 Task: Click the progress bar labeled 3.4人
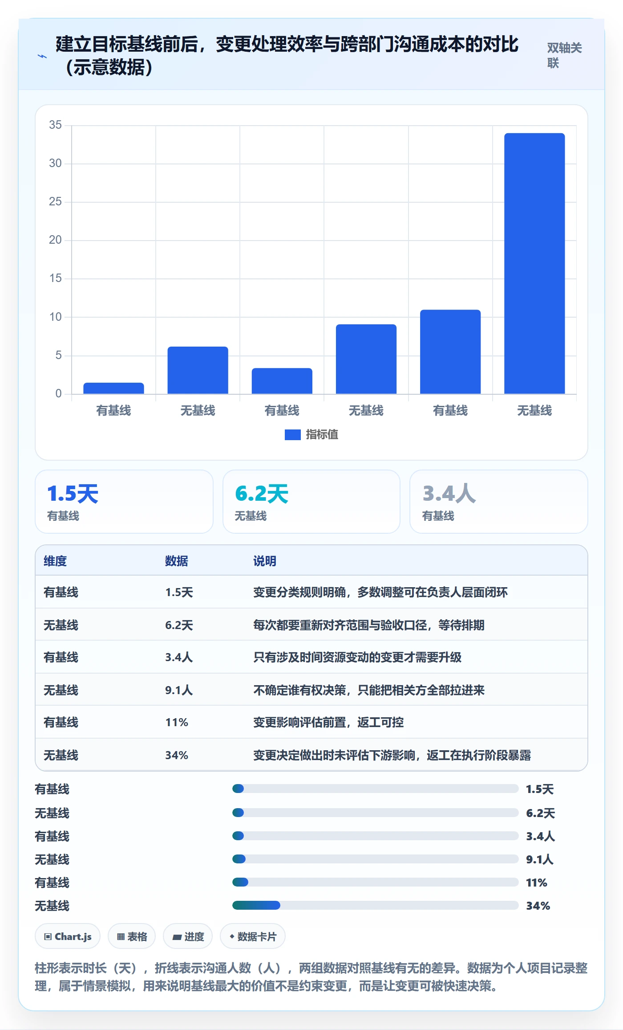coord(376,836)
